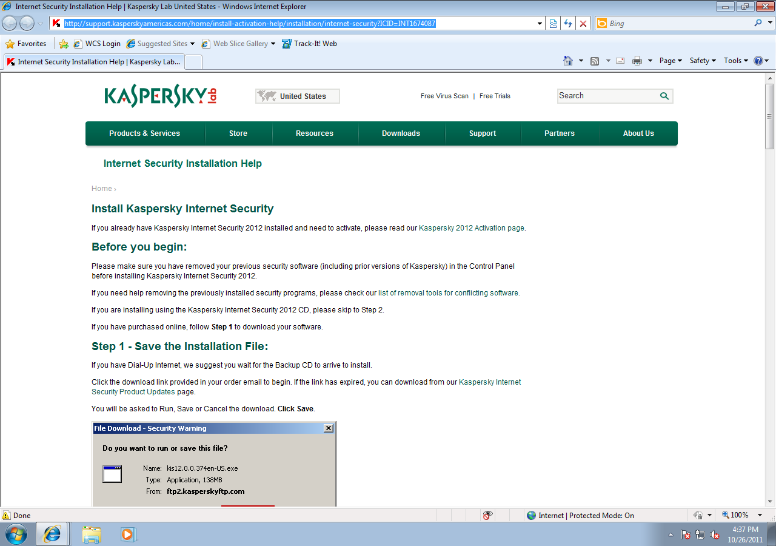Viewport: 776px width, 546px height.
Task: Open the Recent Pages dropdown arrow
Action: tap(41, 24)
